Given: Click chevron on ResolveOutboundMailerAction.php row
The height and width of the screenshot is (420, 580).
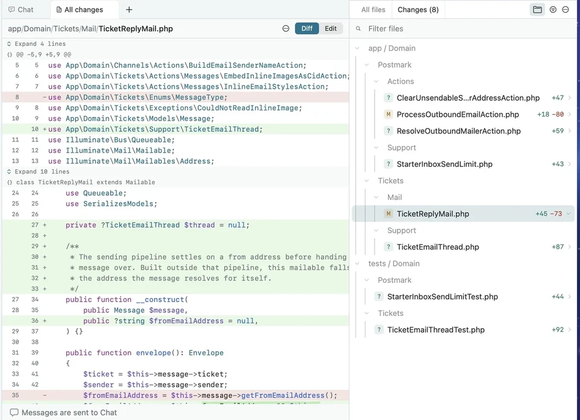Looking at the screenshot, I should [x=570, y=131].
